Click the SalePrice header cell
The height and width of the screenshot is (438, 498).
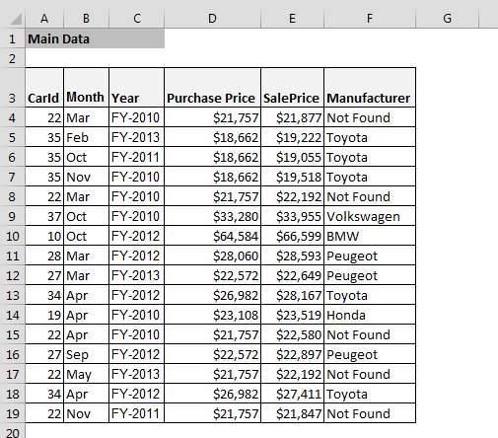click(x=292, y=88)
